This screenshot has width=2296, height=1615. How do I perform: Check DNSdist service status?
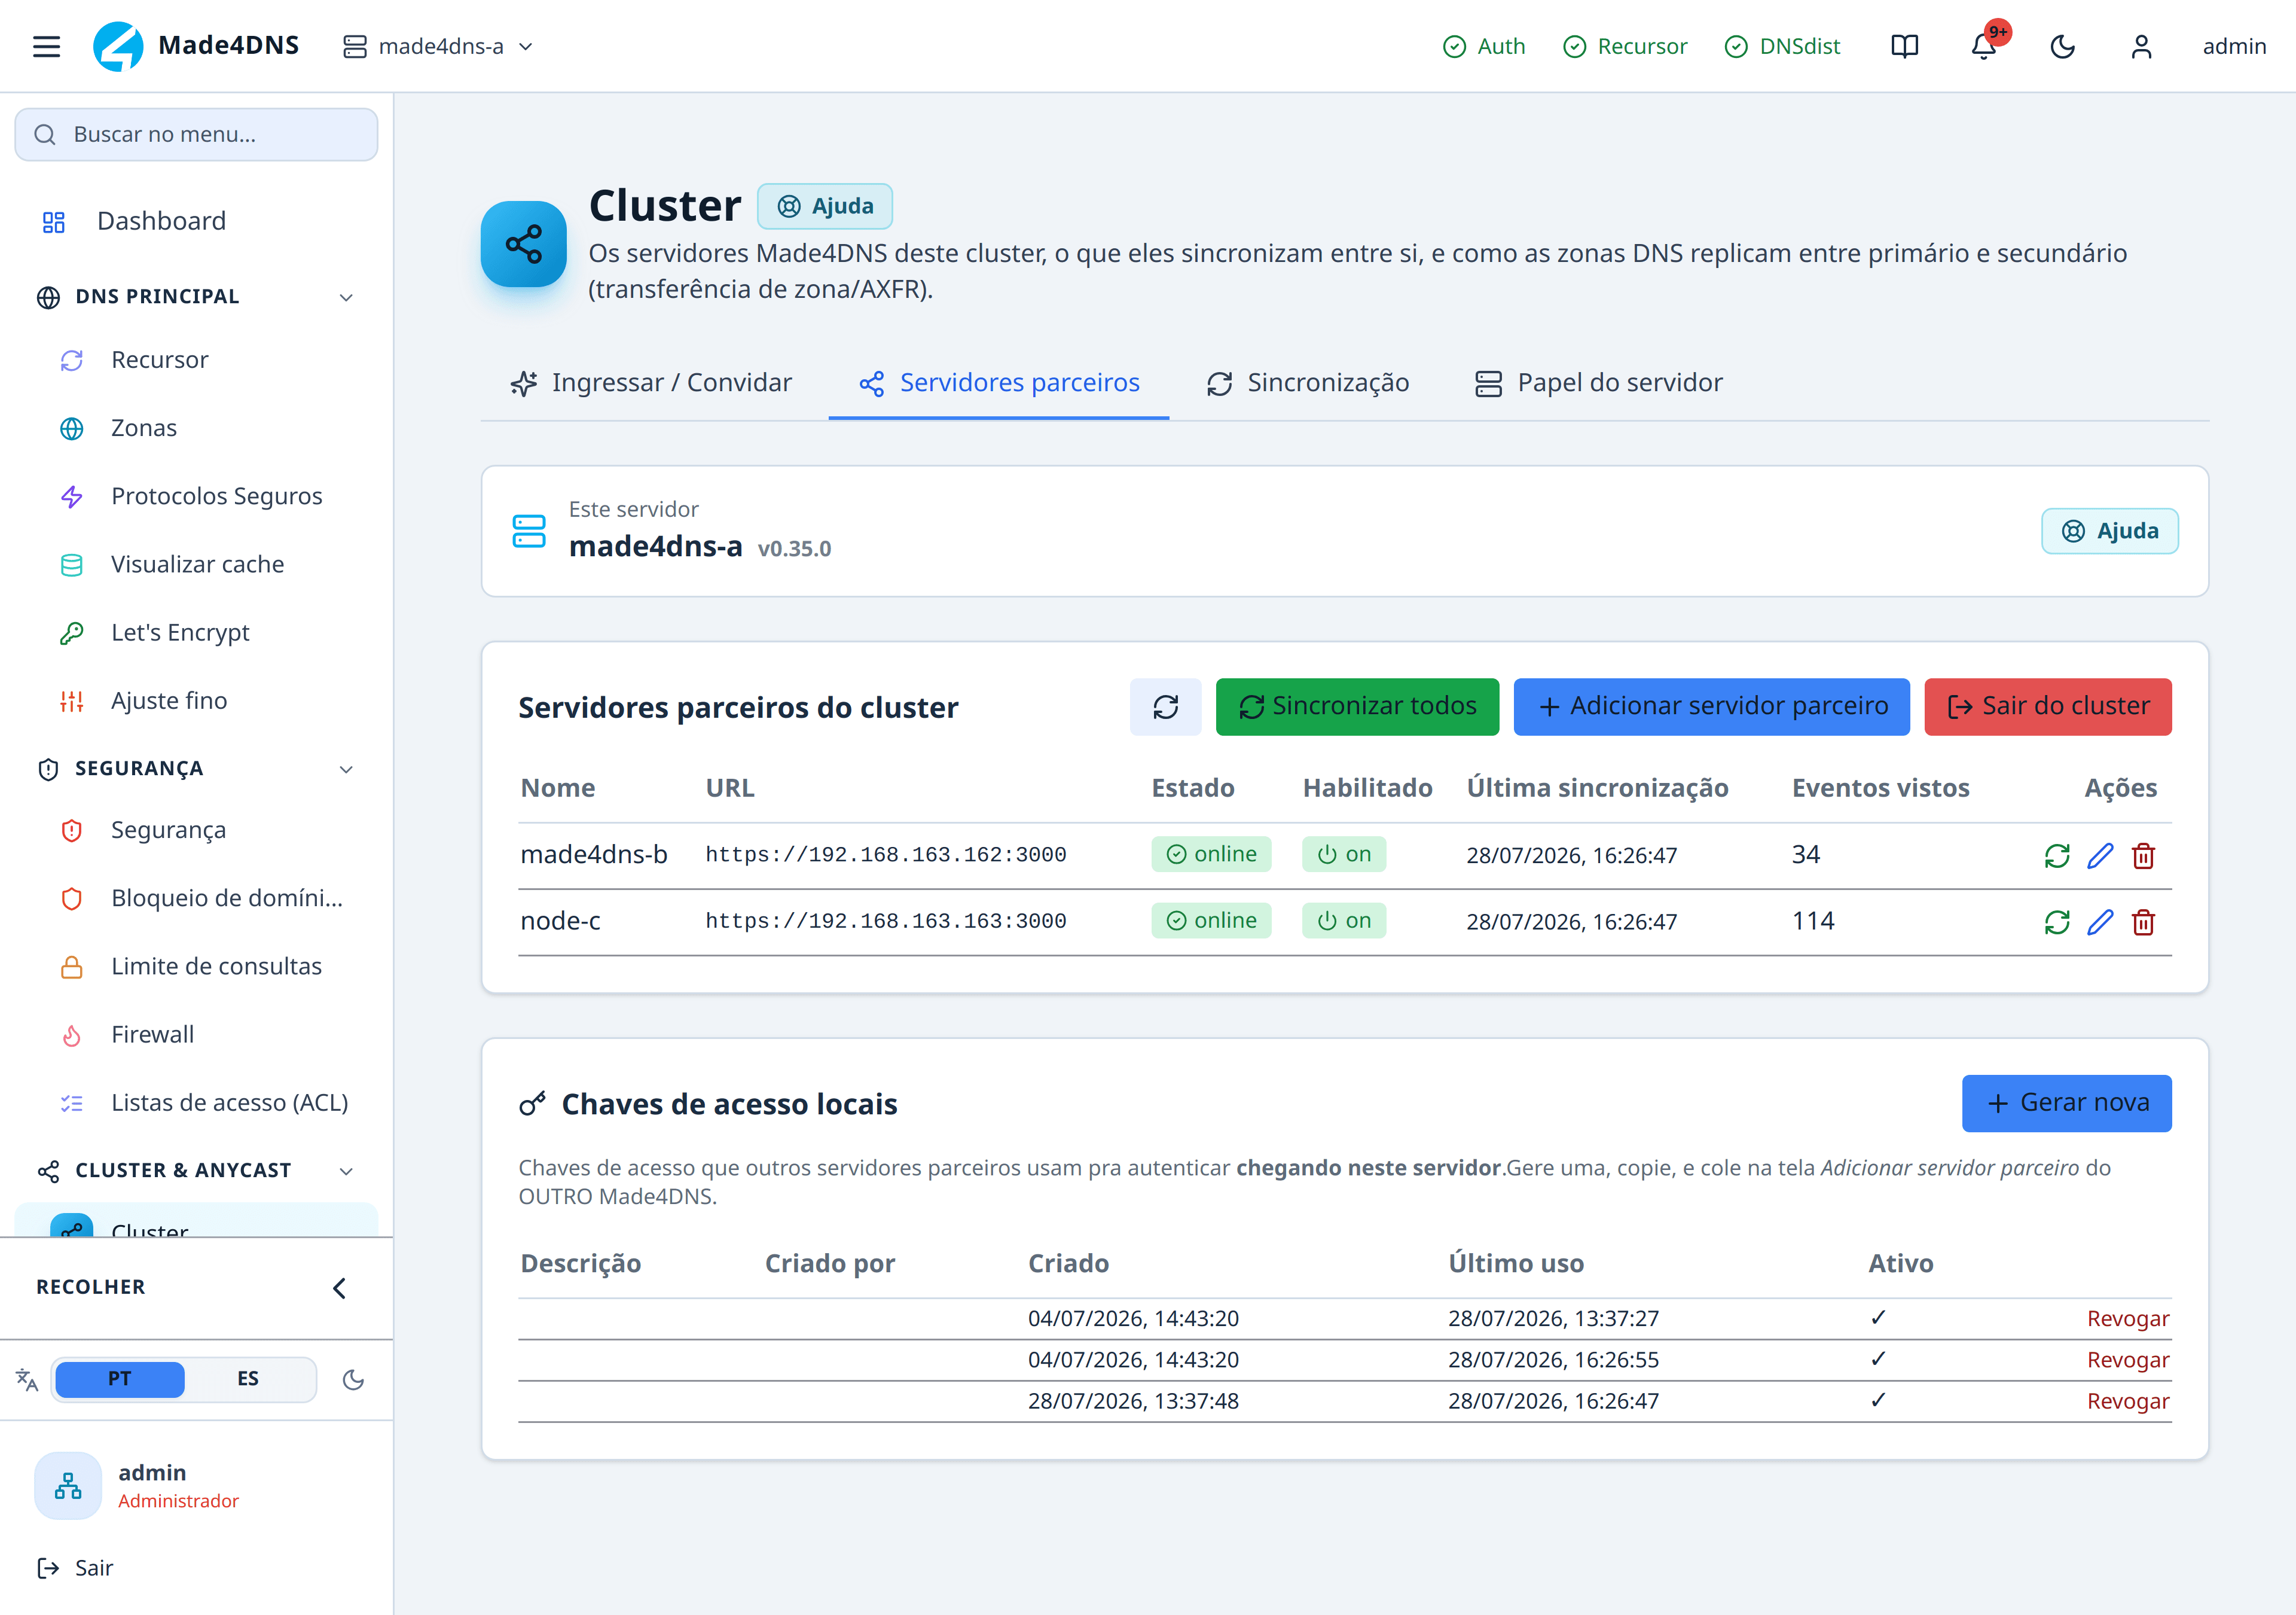(1782, 46)
